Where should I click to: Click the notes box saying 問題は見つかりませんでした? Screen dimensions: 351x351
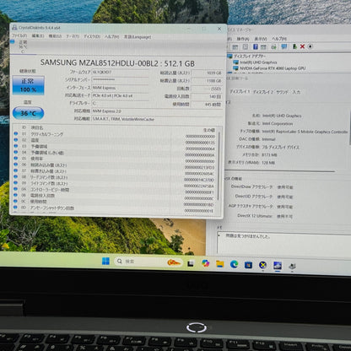coord(283,242)
